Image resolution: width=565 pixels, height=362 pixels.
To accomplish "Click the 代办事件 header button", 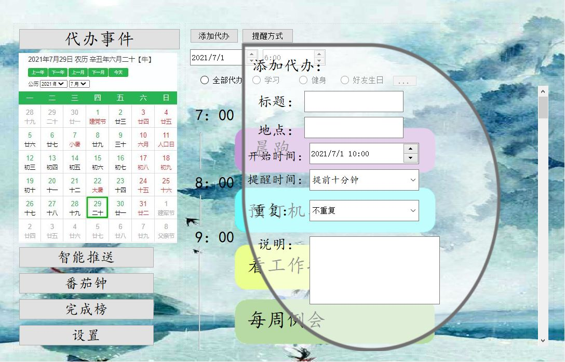I will (100, 39).
